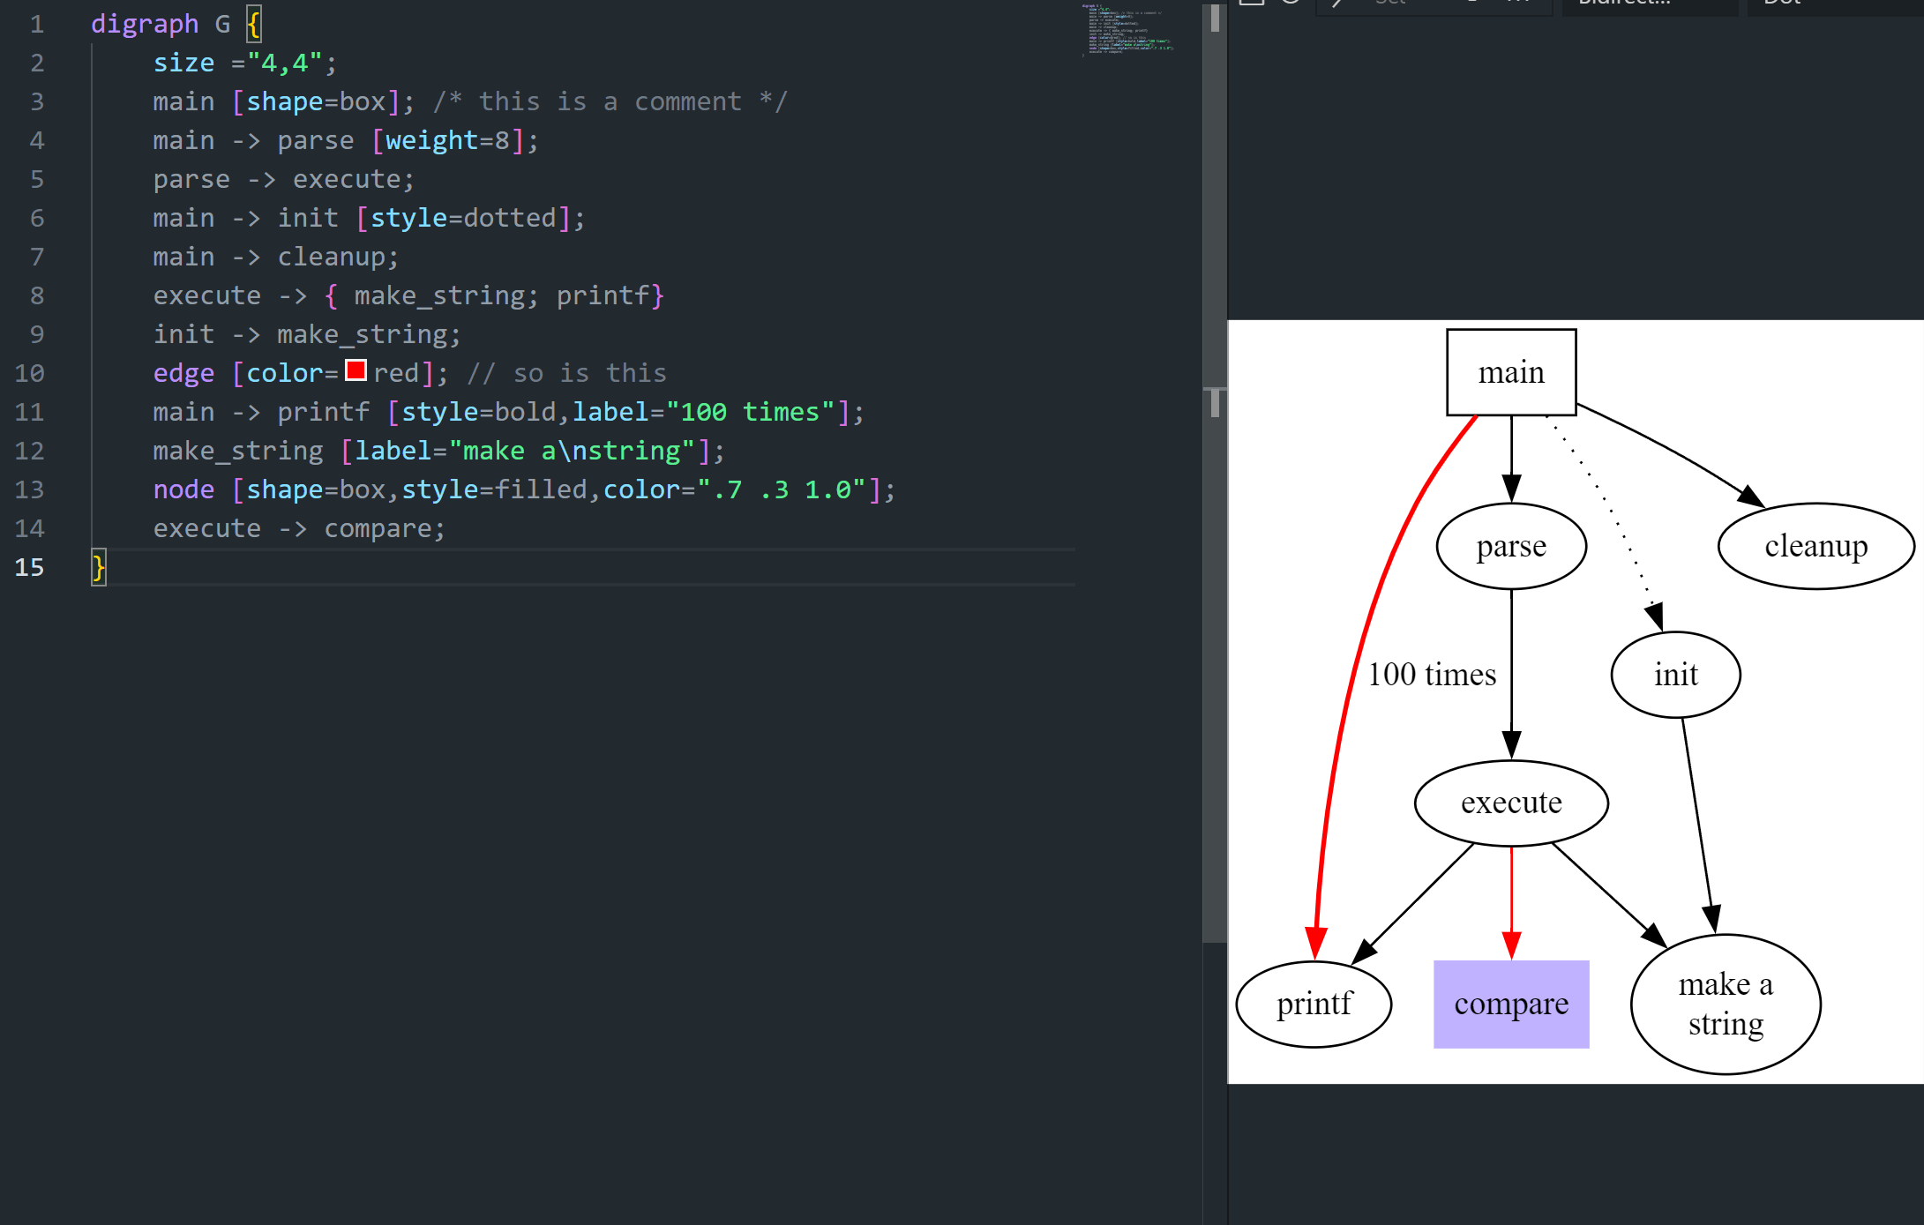Open the Bidirect... dropdown in the preview toolbar
The width and height of the screenshot is (1924, 1225).
[x=1648, y=5]
